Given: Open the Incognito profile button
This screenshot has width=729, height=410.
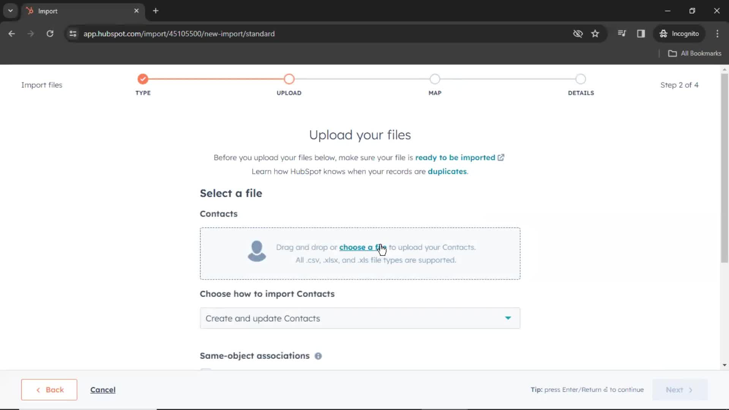Looking at the screenshot, I should 679,34.
